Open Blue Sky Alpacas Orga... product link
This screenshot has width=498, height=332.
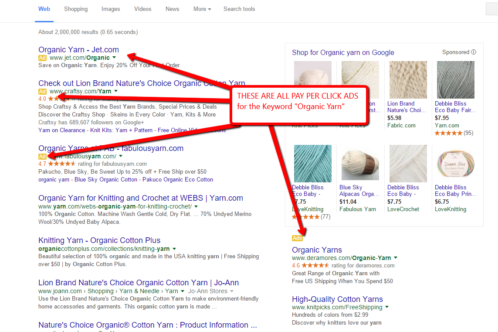coord(359,191)
